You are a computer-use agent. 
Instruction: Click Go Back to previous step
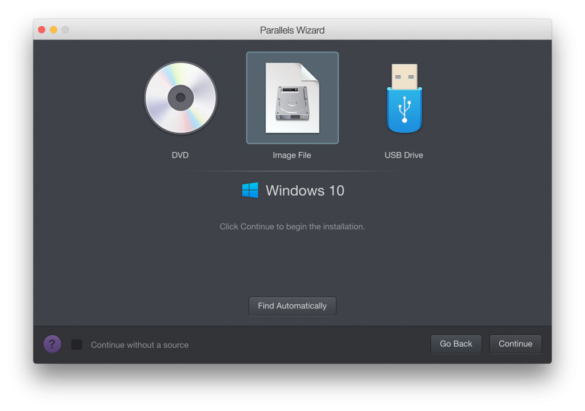[x=456, y=344]
